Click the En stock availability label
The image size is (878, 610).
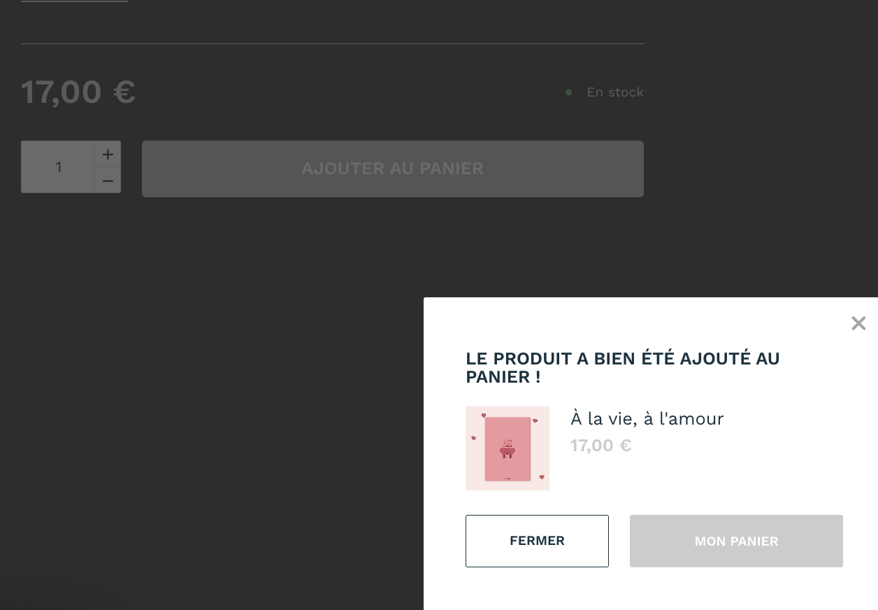pos(615,92)
